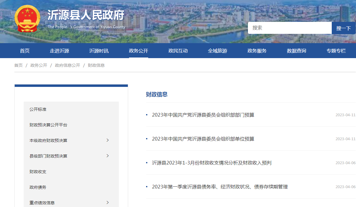Go to 政府信息公开 via the breadcrumb

pos(67,65)
